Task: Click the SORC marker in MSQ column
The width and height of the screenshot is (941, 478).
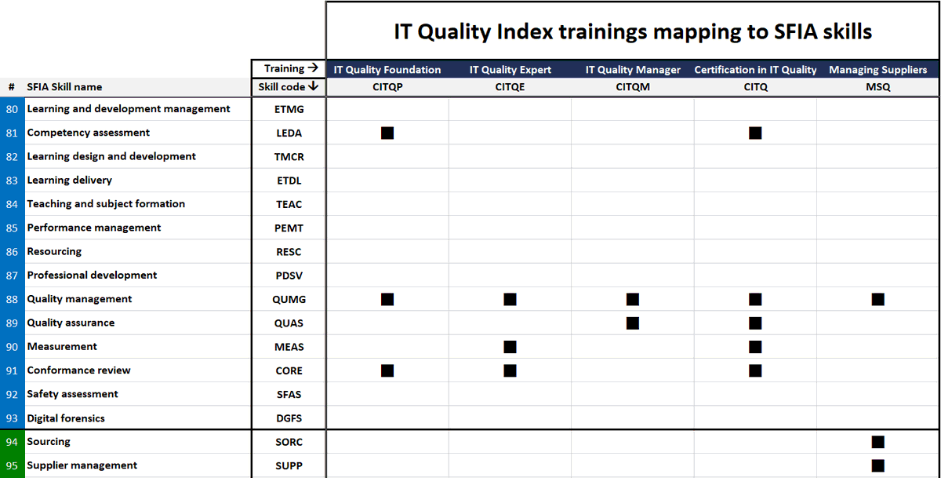Action: 878,442
